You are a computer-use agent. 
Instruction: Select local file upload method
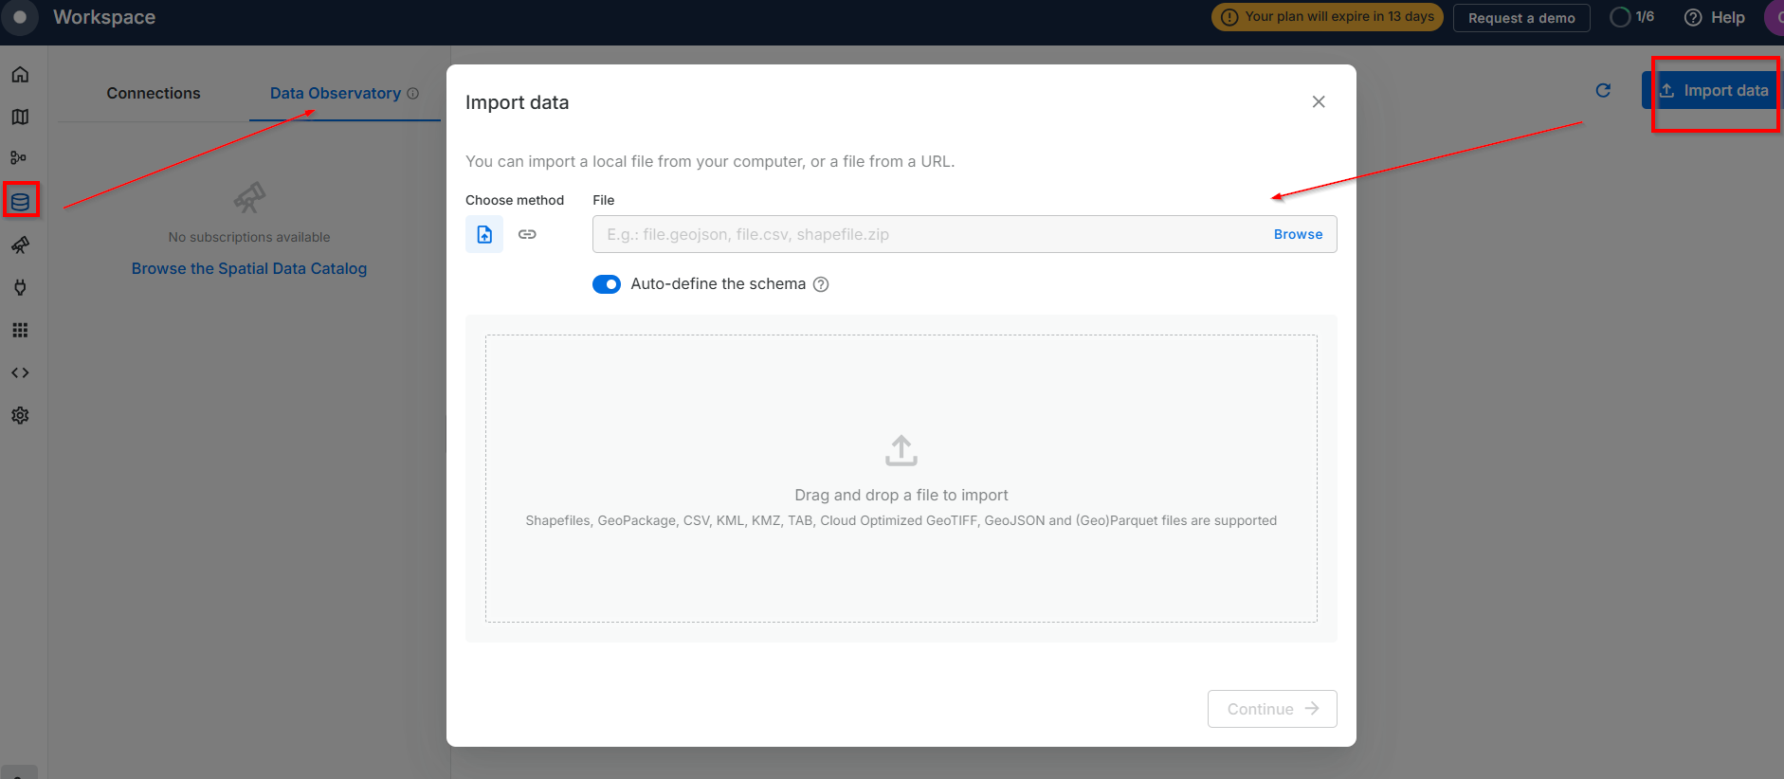484,234
